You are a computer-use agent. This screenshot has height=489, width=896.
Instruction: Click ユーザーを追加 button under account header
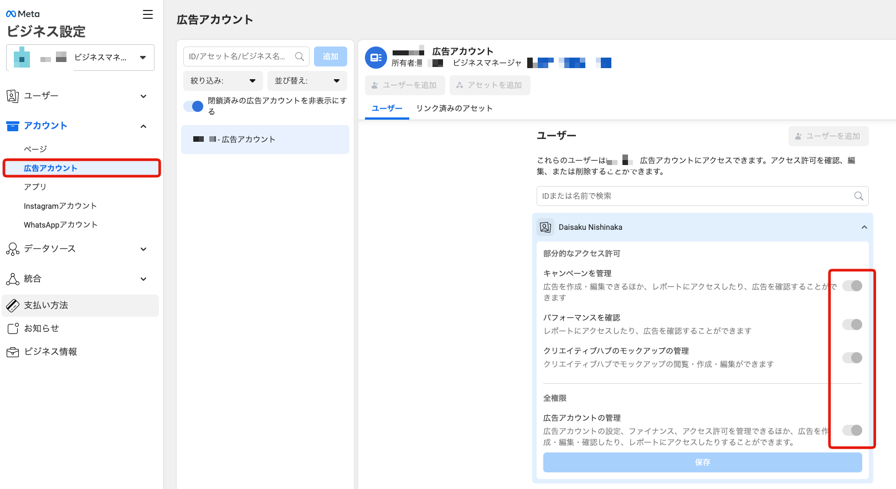point(405,85)
